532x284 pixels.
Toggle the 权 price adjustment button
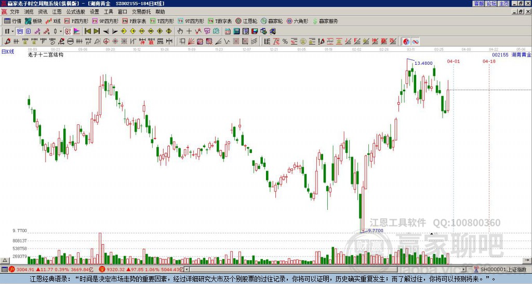pyautogui.click(x=68, y=31)
